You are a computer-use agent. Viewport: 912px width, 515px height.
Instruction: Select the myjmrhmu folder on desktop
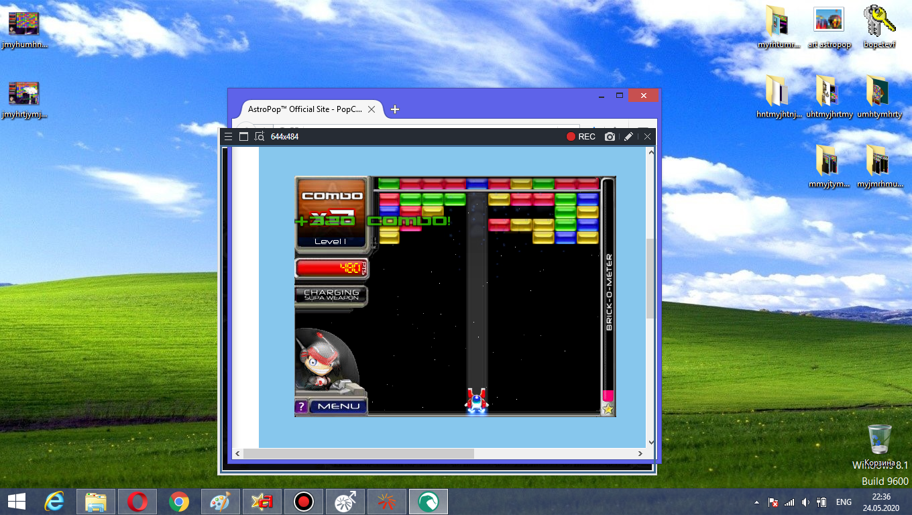tap(879, 166)
